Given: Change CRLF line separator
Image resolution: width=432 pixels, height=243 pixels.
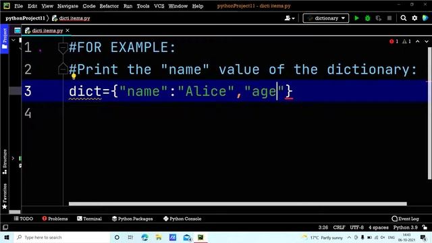Looking at the screenshot, I should click(x=339, y=227).
